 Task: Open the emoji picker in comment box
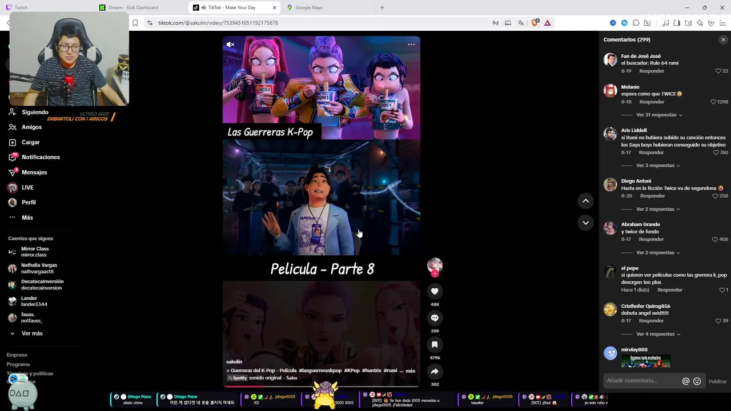pos(697,381)
